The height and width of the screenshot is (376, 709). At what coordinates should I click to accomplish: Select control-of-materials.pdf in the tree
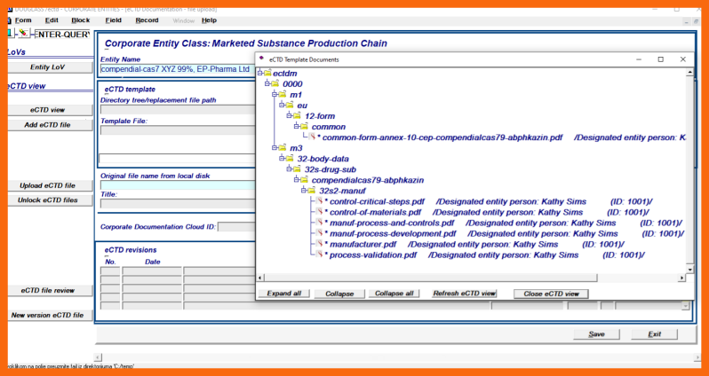point(375,212)
